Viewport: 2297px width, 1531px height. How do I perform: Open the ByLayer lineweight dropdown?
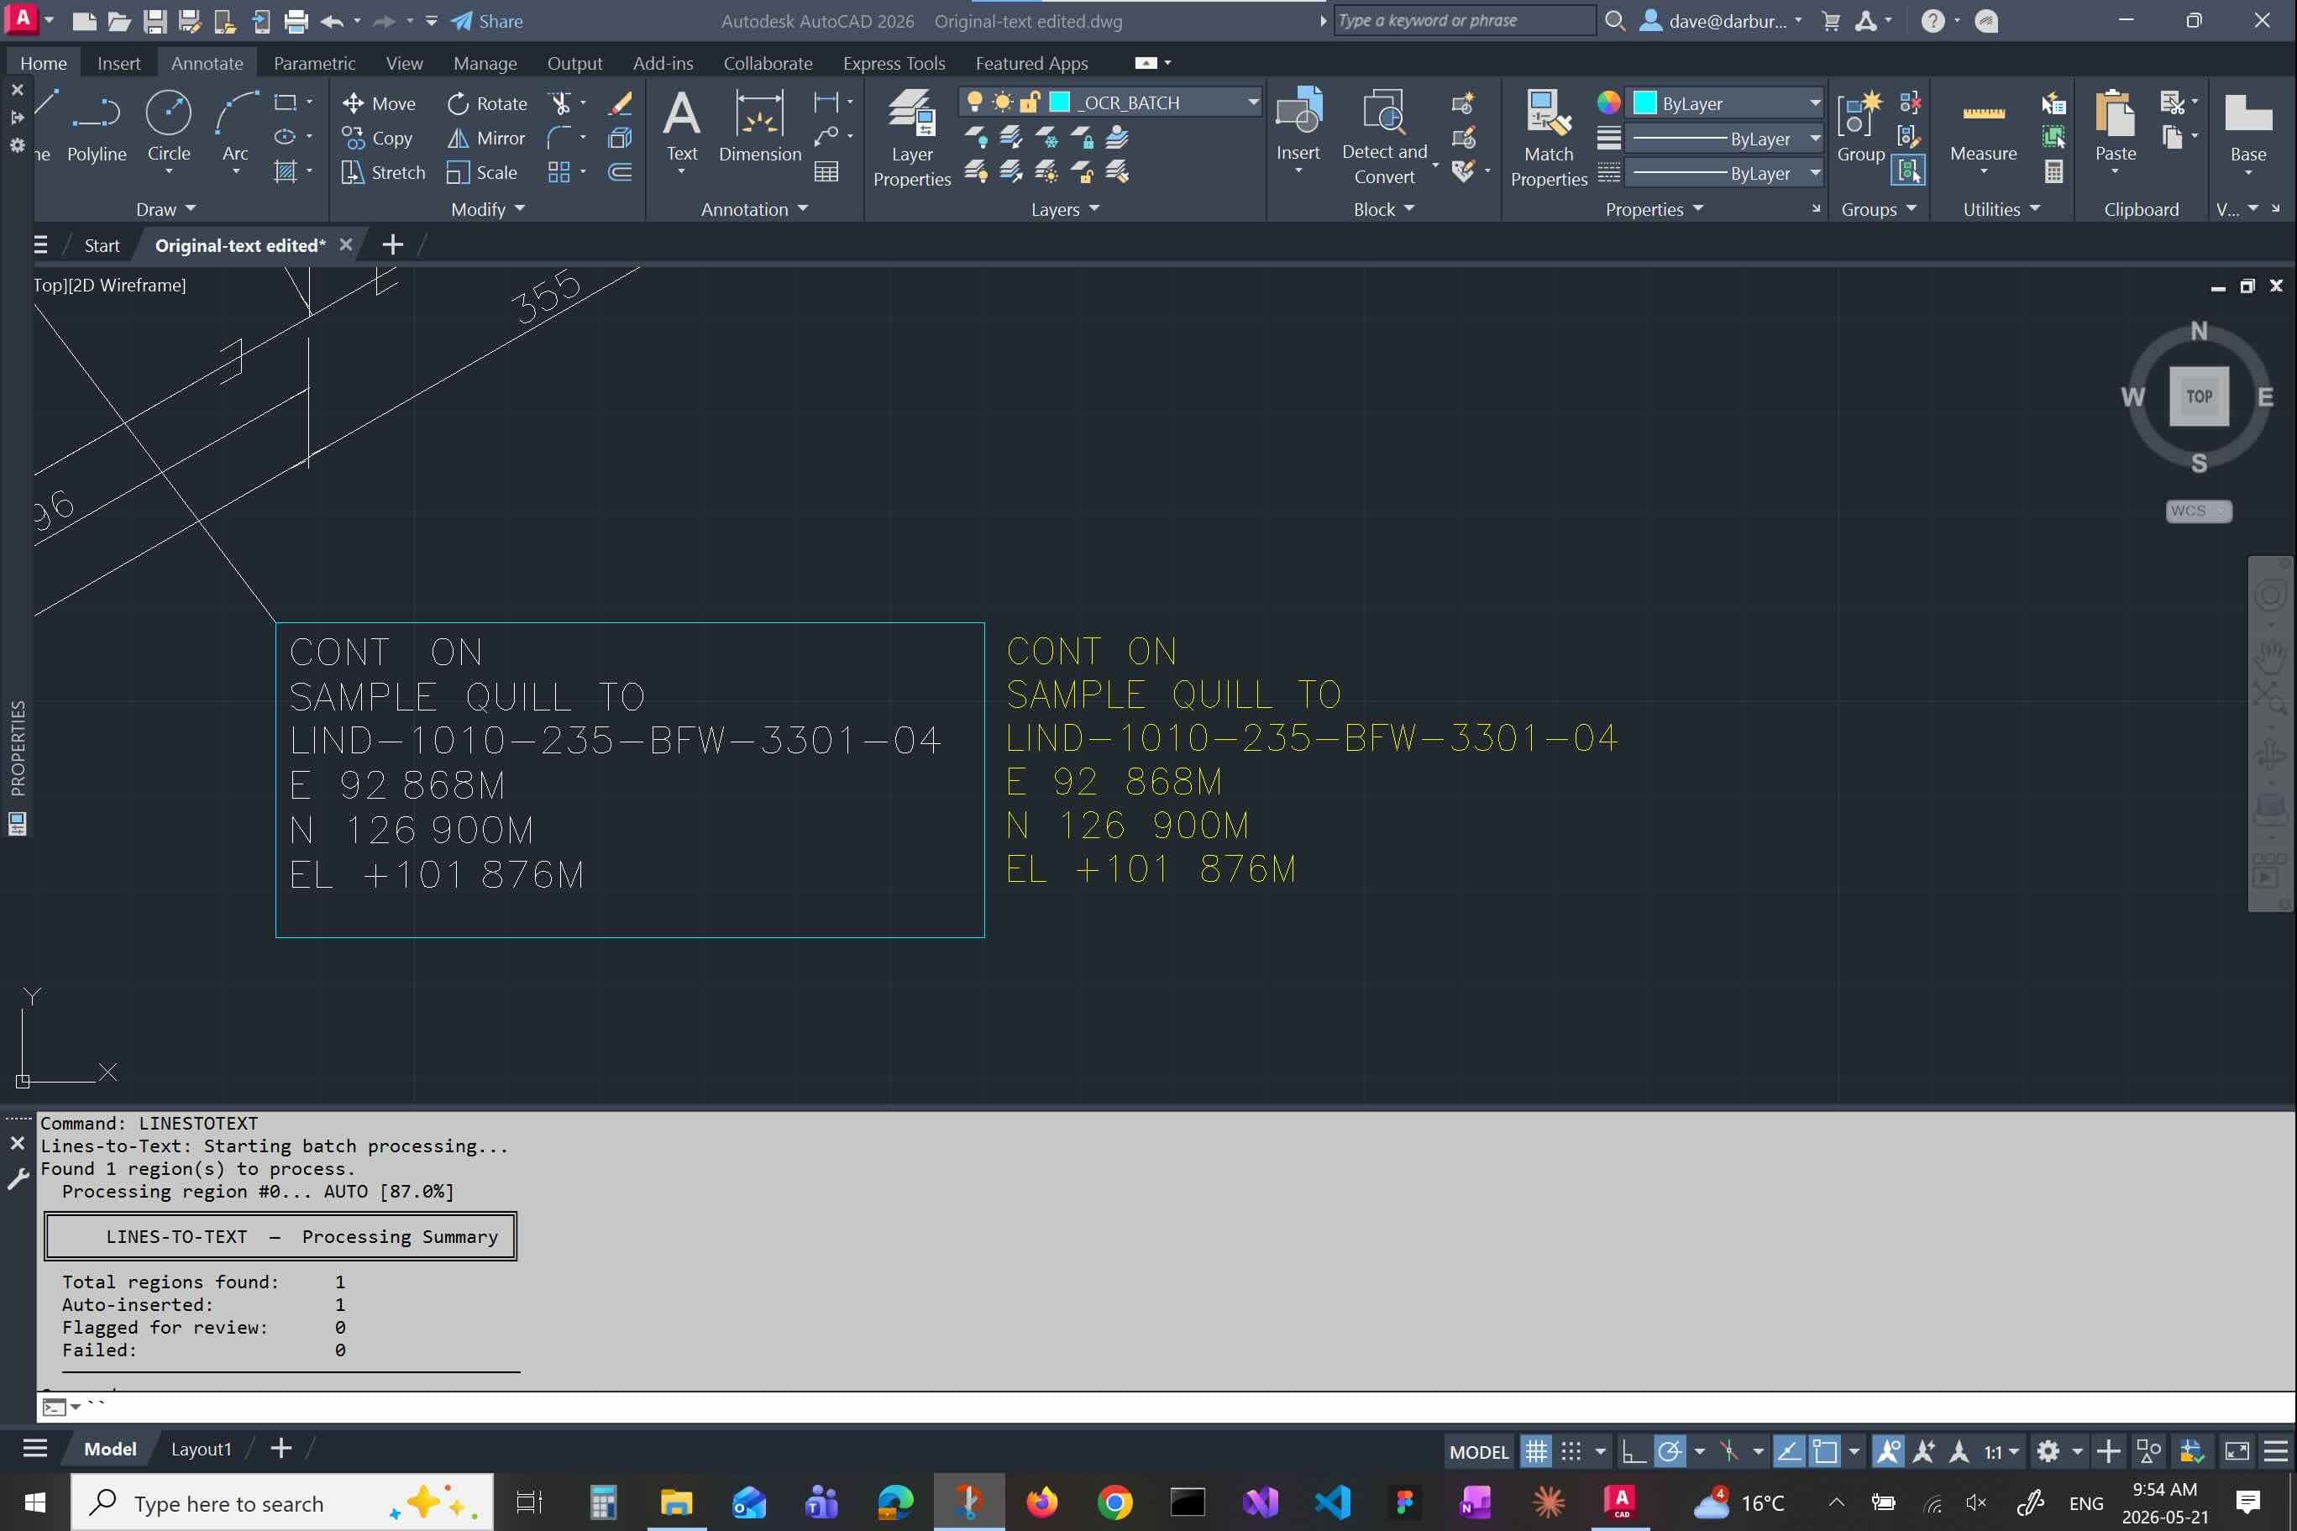(1814, 139)
